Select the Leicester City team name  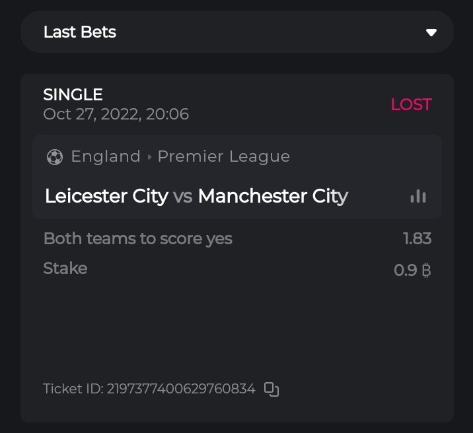[106, 196]
